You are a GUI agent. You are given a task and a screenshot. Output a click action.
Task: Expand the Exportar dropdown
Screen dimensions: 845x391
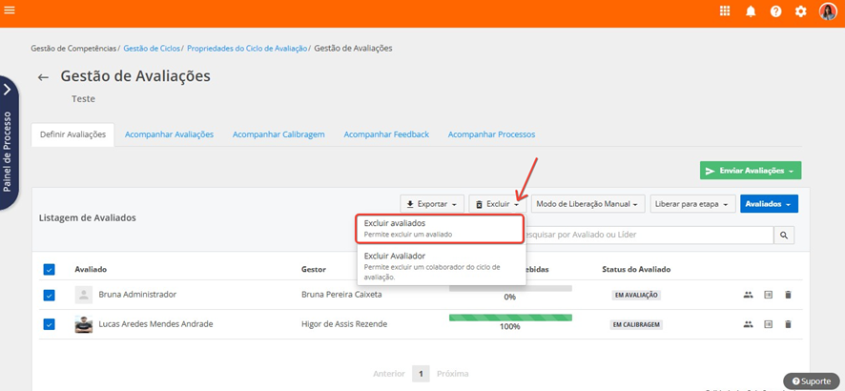tap(432, 204)
